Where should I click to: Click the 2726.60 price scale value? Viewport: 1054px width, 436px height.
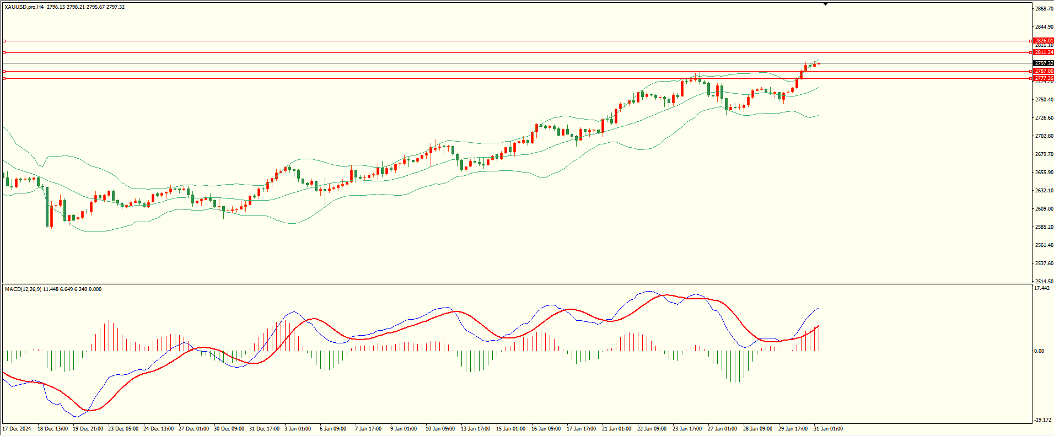click(1045, 118)
